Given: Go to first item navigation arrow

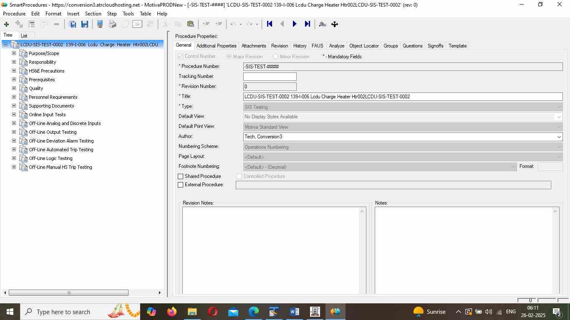Looking at the screenshot, I should pos(270,24).
